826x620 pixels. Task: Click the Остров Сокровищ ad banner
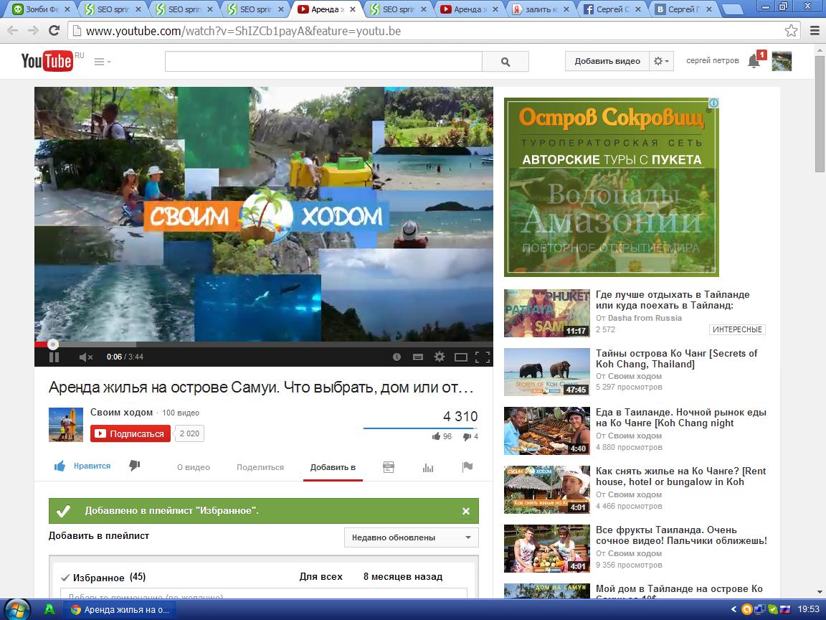pyautogui.click(x=612, y=187)
